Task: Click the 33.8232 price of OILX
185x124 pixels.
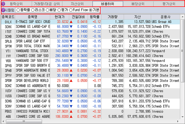Action: pyautogui.click(x=63, y=22)
